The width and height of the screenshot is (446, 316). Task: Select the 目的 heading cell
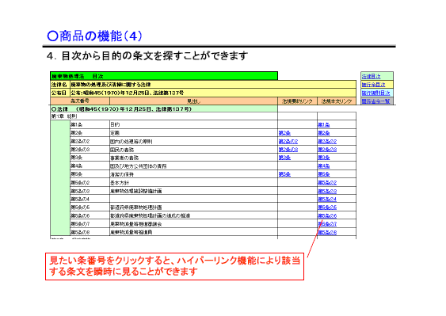(x=193, y=124)
